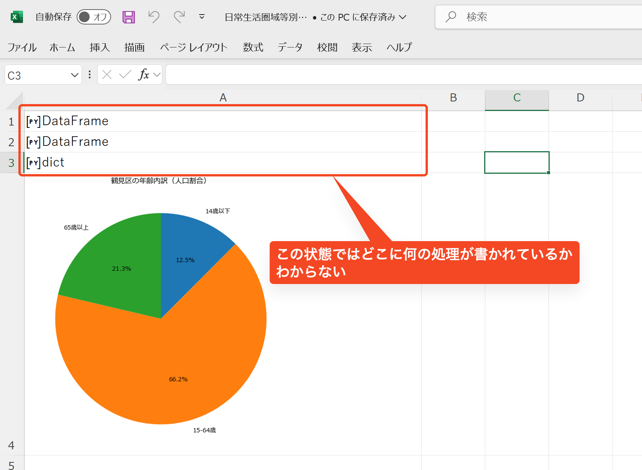Expand the file save location chevron
642x470 pixels.
[403, 17]
